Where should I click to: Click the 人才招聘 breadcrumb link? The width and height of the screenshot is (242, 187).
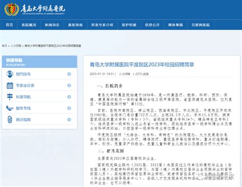click(16, 46)
